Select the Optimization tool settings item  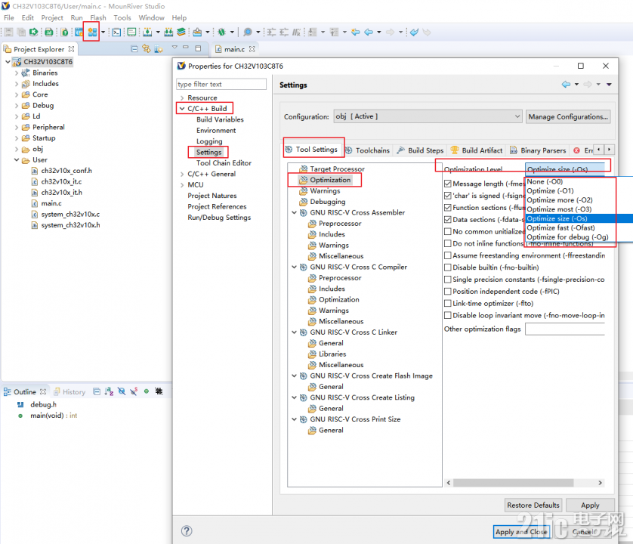tap(330, 180)
